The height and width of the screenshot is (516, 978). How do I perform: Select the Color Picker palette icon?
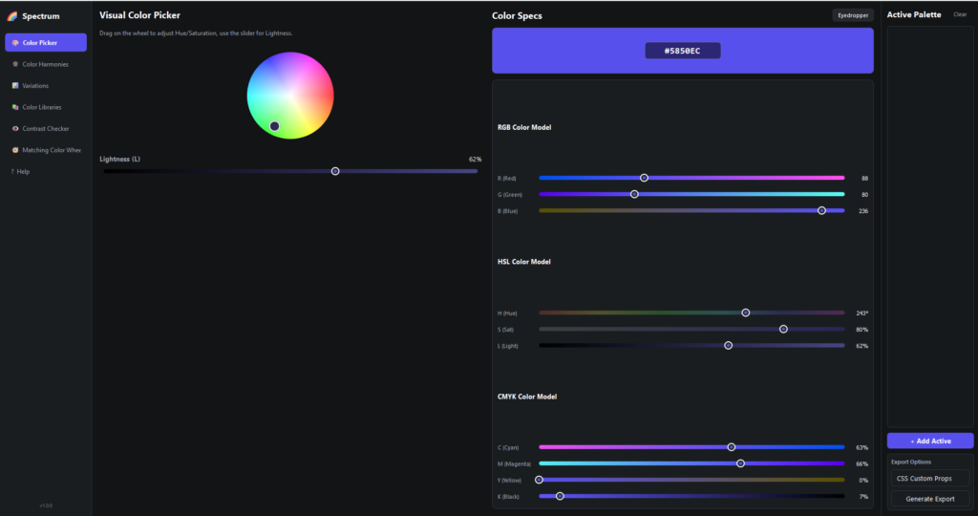(15, 42)
